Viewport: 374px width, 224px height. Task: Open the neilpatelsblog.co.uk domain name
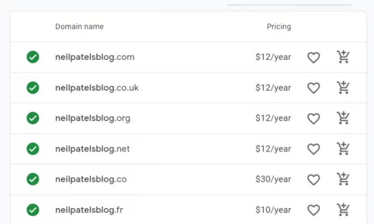pos(97,88)
